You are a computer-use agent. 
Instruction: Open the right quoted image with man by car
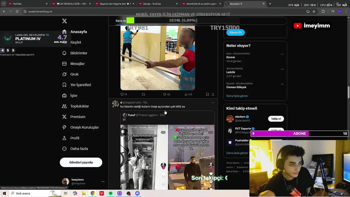point(191,157)
